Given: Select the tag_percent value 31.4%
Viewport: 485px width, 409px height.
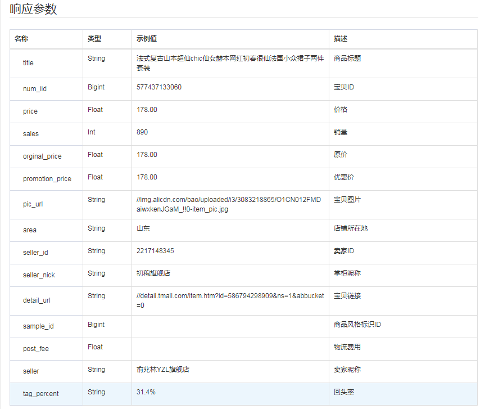Looking at the screenshot, I should click(146, 392).
